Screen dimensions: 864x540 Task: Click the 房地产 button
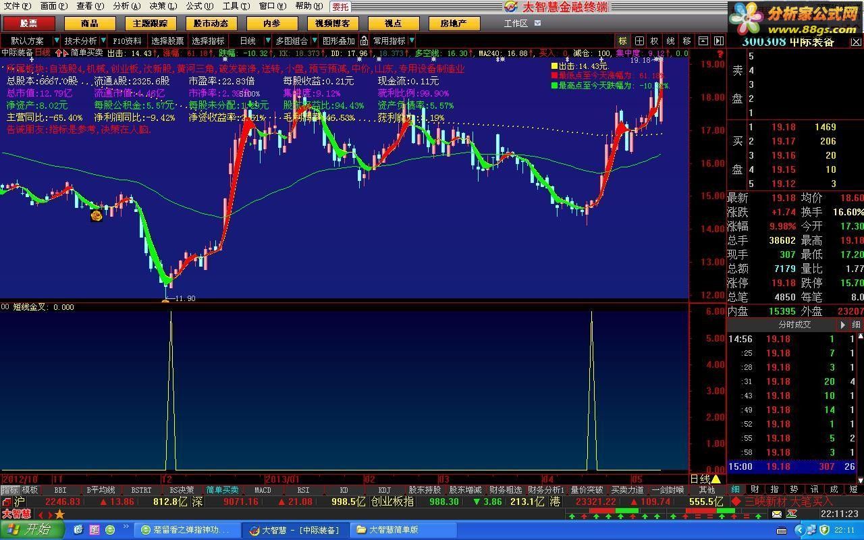[454, 24]
